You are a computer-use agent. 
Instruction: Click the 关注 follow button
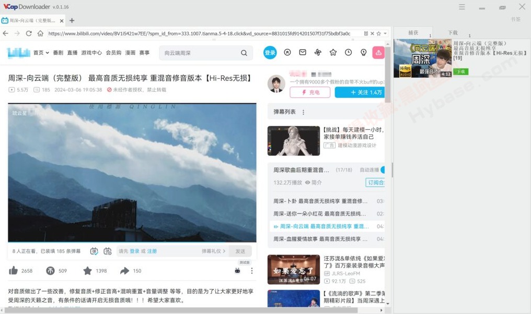(x=361, y=92)
